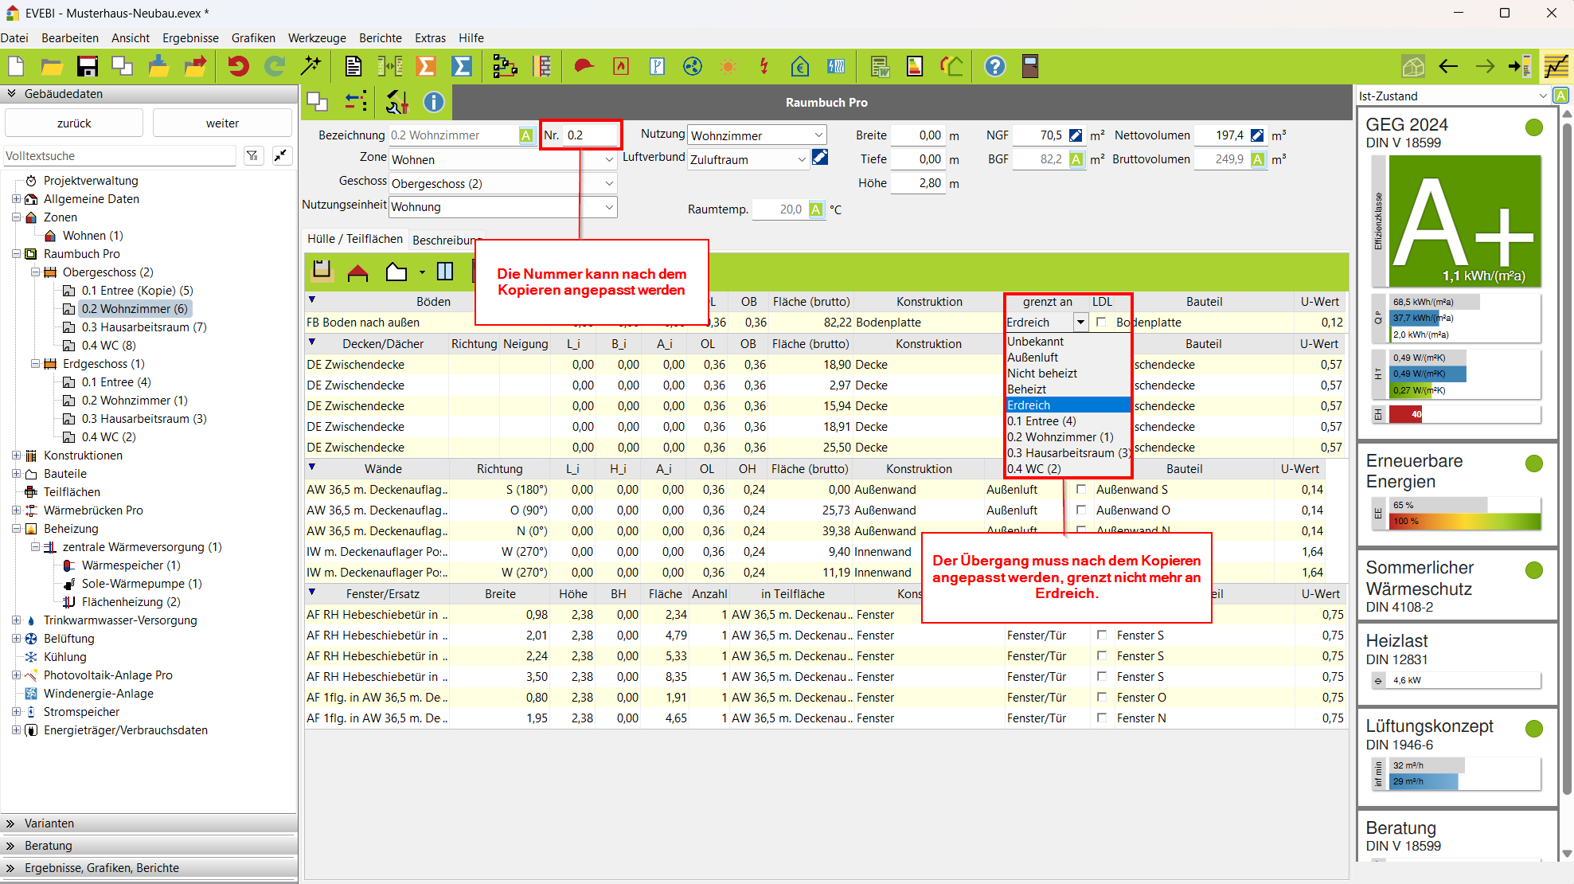Screen dimensions: 1574x884
Task: Click the ventilation fan toolbar icon
Action: tap(693, 66)
